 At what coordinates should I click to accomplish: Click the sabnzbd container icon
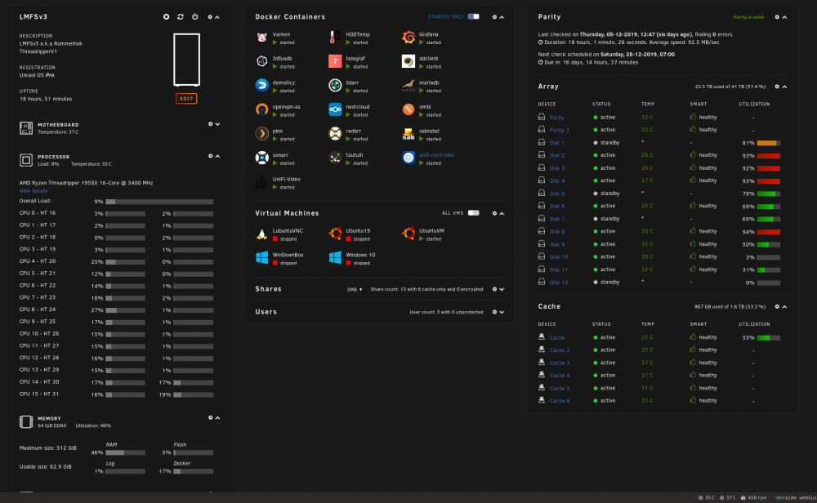(408, 134)
